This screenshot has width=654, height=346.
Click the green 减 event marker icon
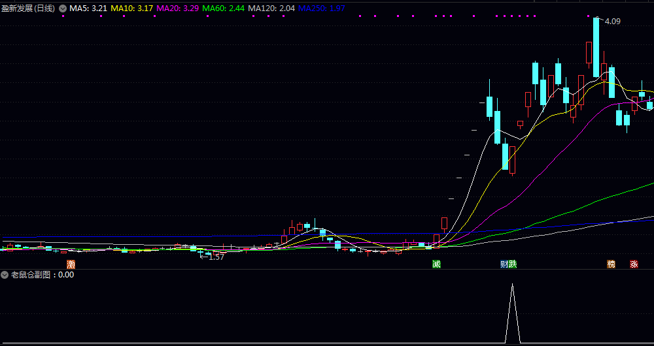click(x=436, y=264)
